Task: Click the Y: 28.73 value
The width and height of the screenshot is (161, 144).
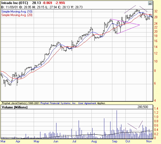Action: 77,7
